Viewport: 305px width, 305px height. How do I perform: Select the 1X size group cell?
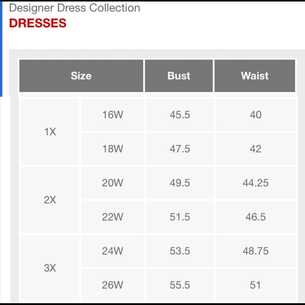(x=50, y=132)
